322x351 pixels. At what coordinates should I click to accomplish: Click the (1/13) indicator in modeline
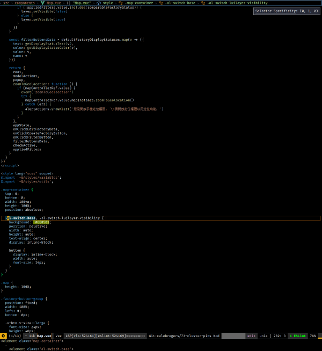tap(15, 336)
